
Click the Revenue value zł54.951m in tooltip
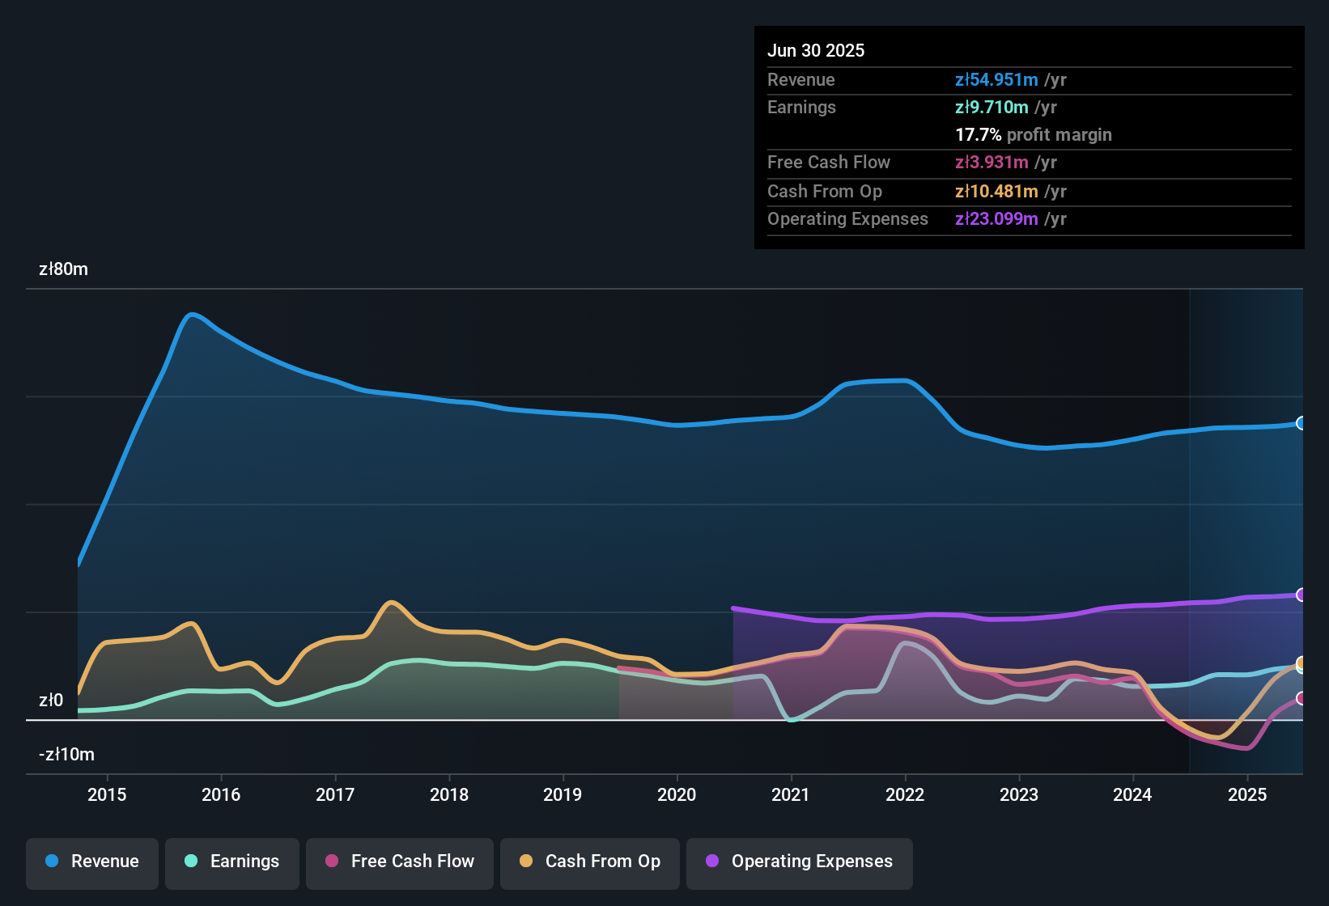(x=996, y=79)
